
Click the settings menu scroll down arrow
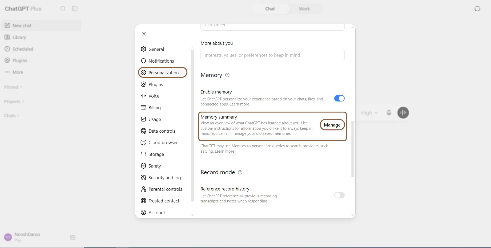click(192, 215)
